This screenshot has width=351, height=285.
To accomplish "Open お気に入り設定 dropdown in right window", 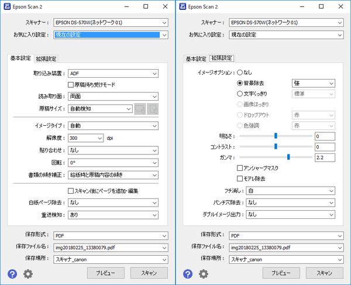I will click(x=286, y=35).
